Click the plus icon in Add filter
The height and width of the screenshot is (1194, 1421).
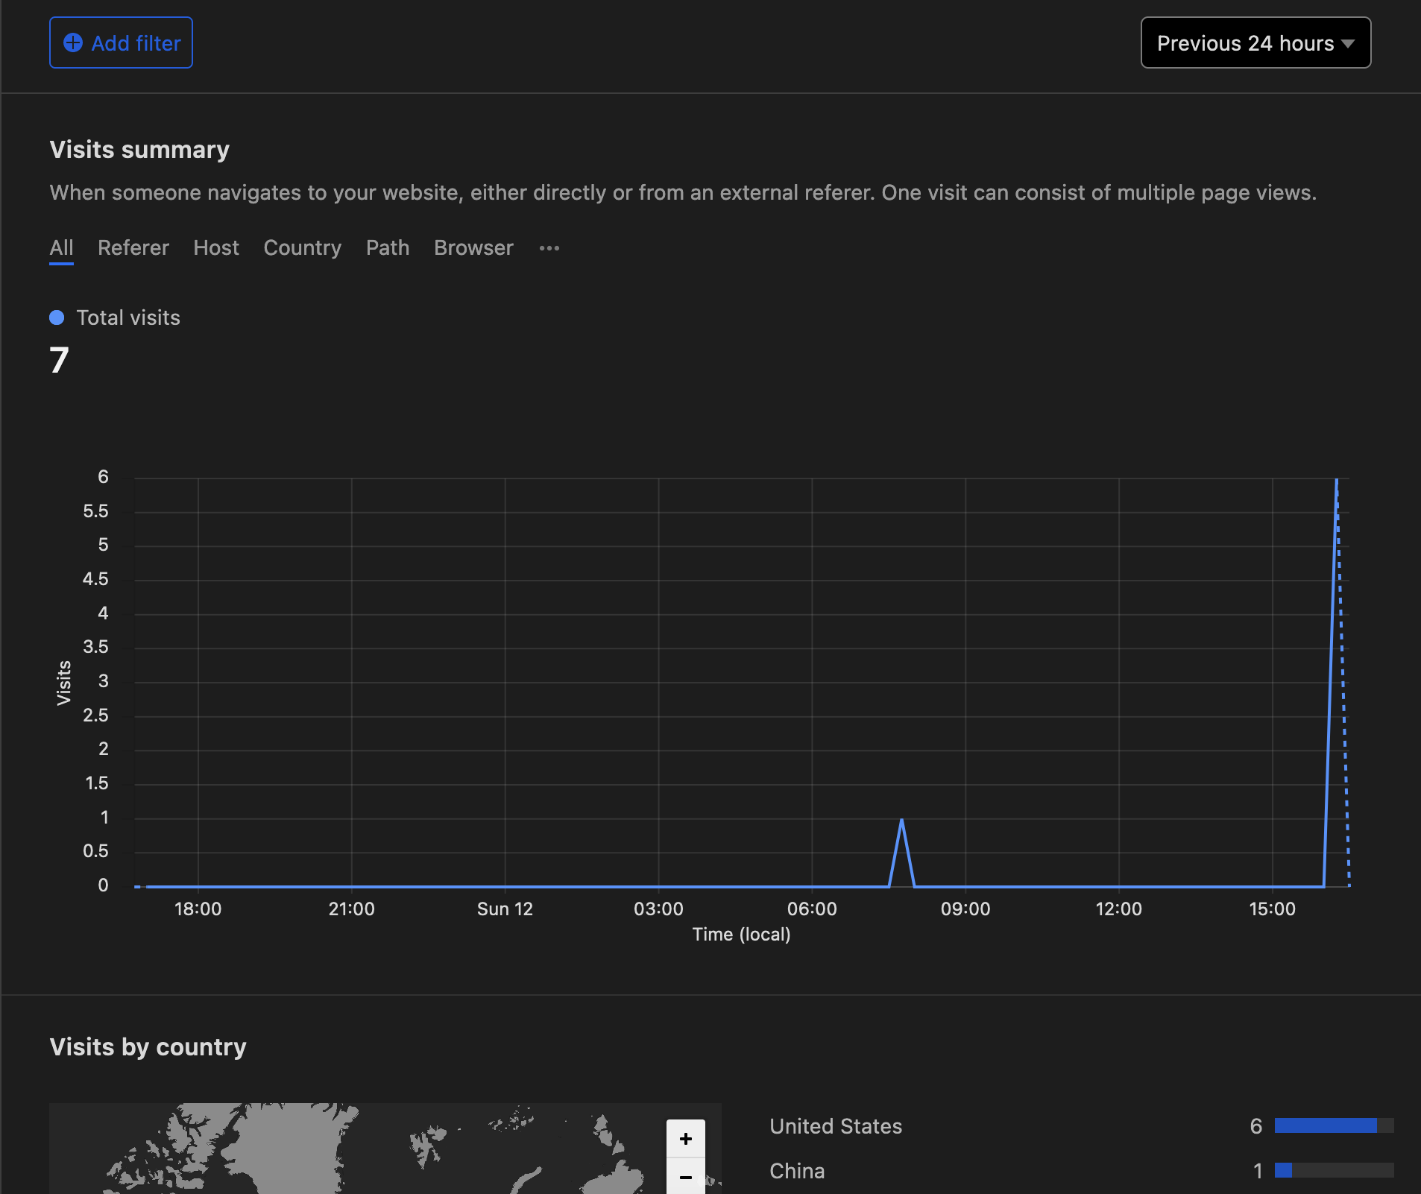73,42
